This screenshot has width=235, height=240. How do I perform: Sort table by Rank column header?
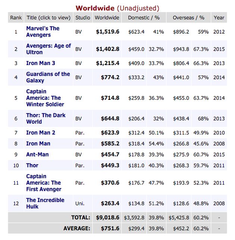[x=16, y=18]
